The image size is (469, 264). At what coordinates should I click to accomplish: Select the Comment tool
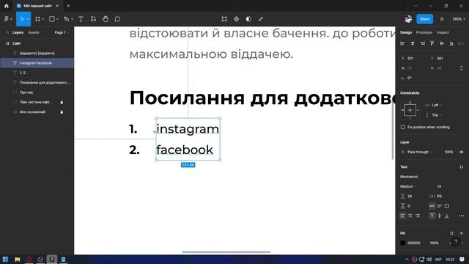point(117,19)
